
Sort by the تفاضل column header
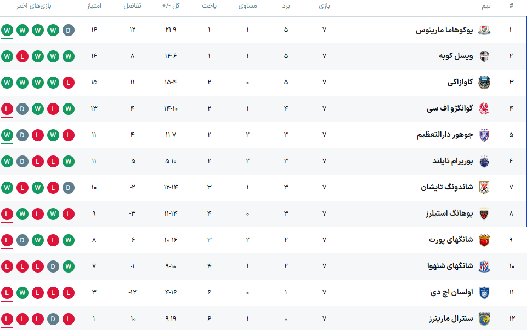pyautogui.click(x=132, y=6)
